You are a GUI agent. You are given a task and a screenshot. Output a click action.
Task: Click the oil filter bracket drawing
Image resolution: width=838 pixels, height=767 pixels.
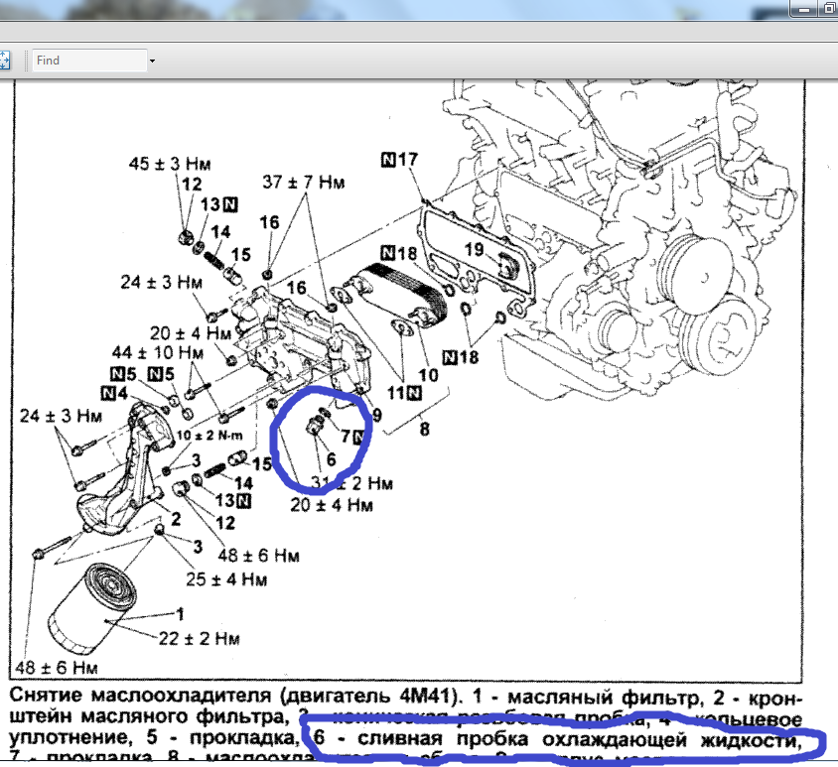tap(127, 467)
